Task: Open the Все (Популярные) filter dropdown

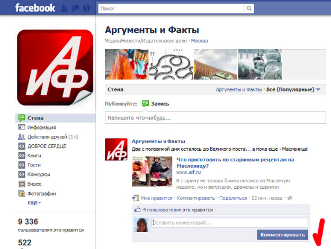Action: [x=294, y=90]
